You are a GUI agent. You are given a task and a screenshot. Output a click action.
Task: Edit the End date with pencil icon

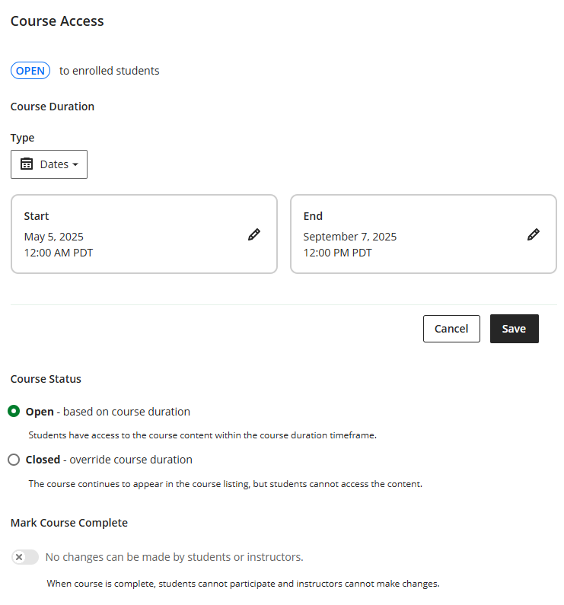pos(534,235)
